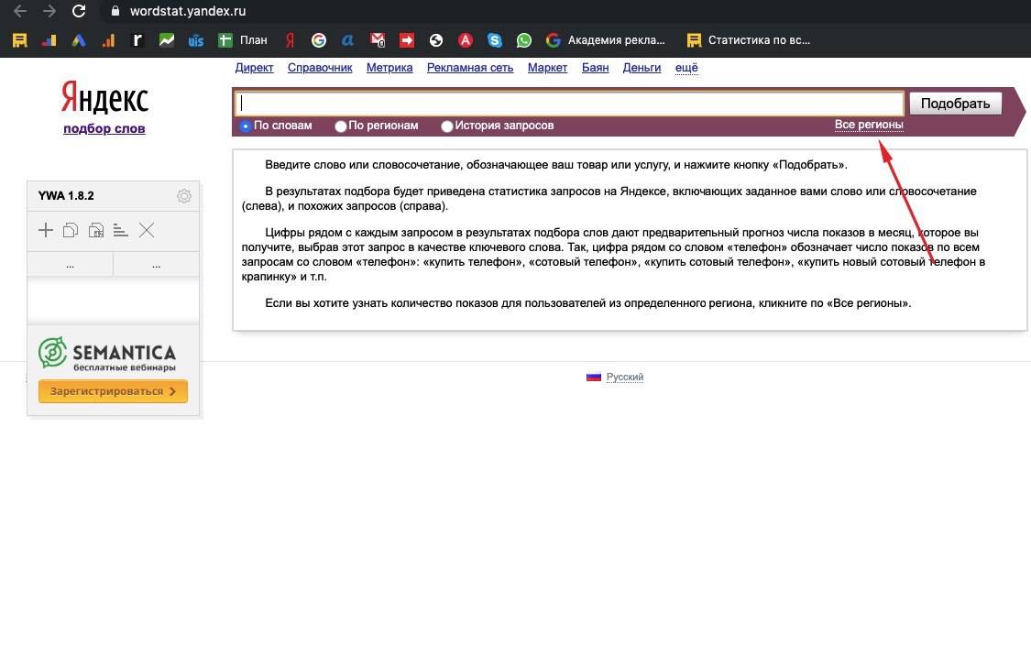Click YWA copy-with-frequency icon showing 42

coord(96,230)
